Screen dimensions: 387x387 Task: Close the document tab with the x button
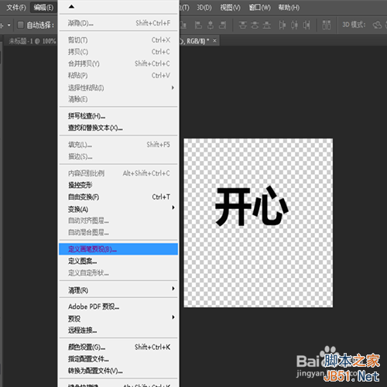click(x=214, y=40)
